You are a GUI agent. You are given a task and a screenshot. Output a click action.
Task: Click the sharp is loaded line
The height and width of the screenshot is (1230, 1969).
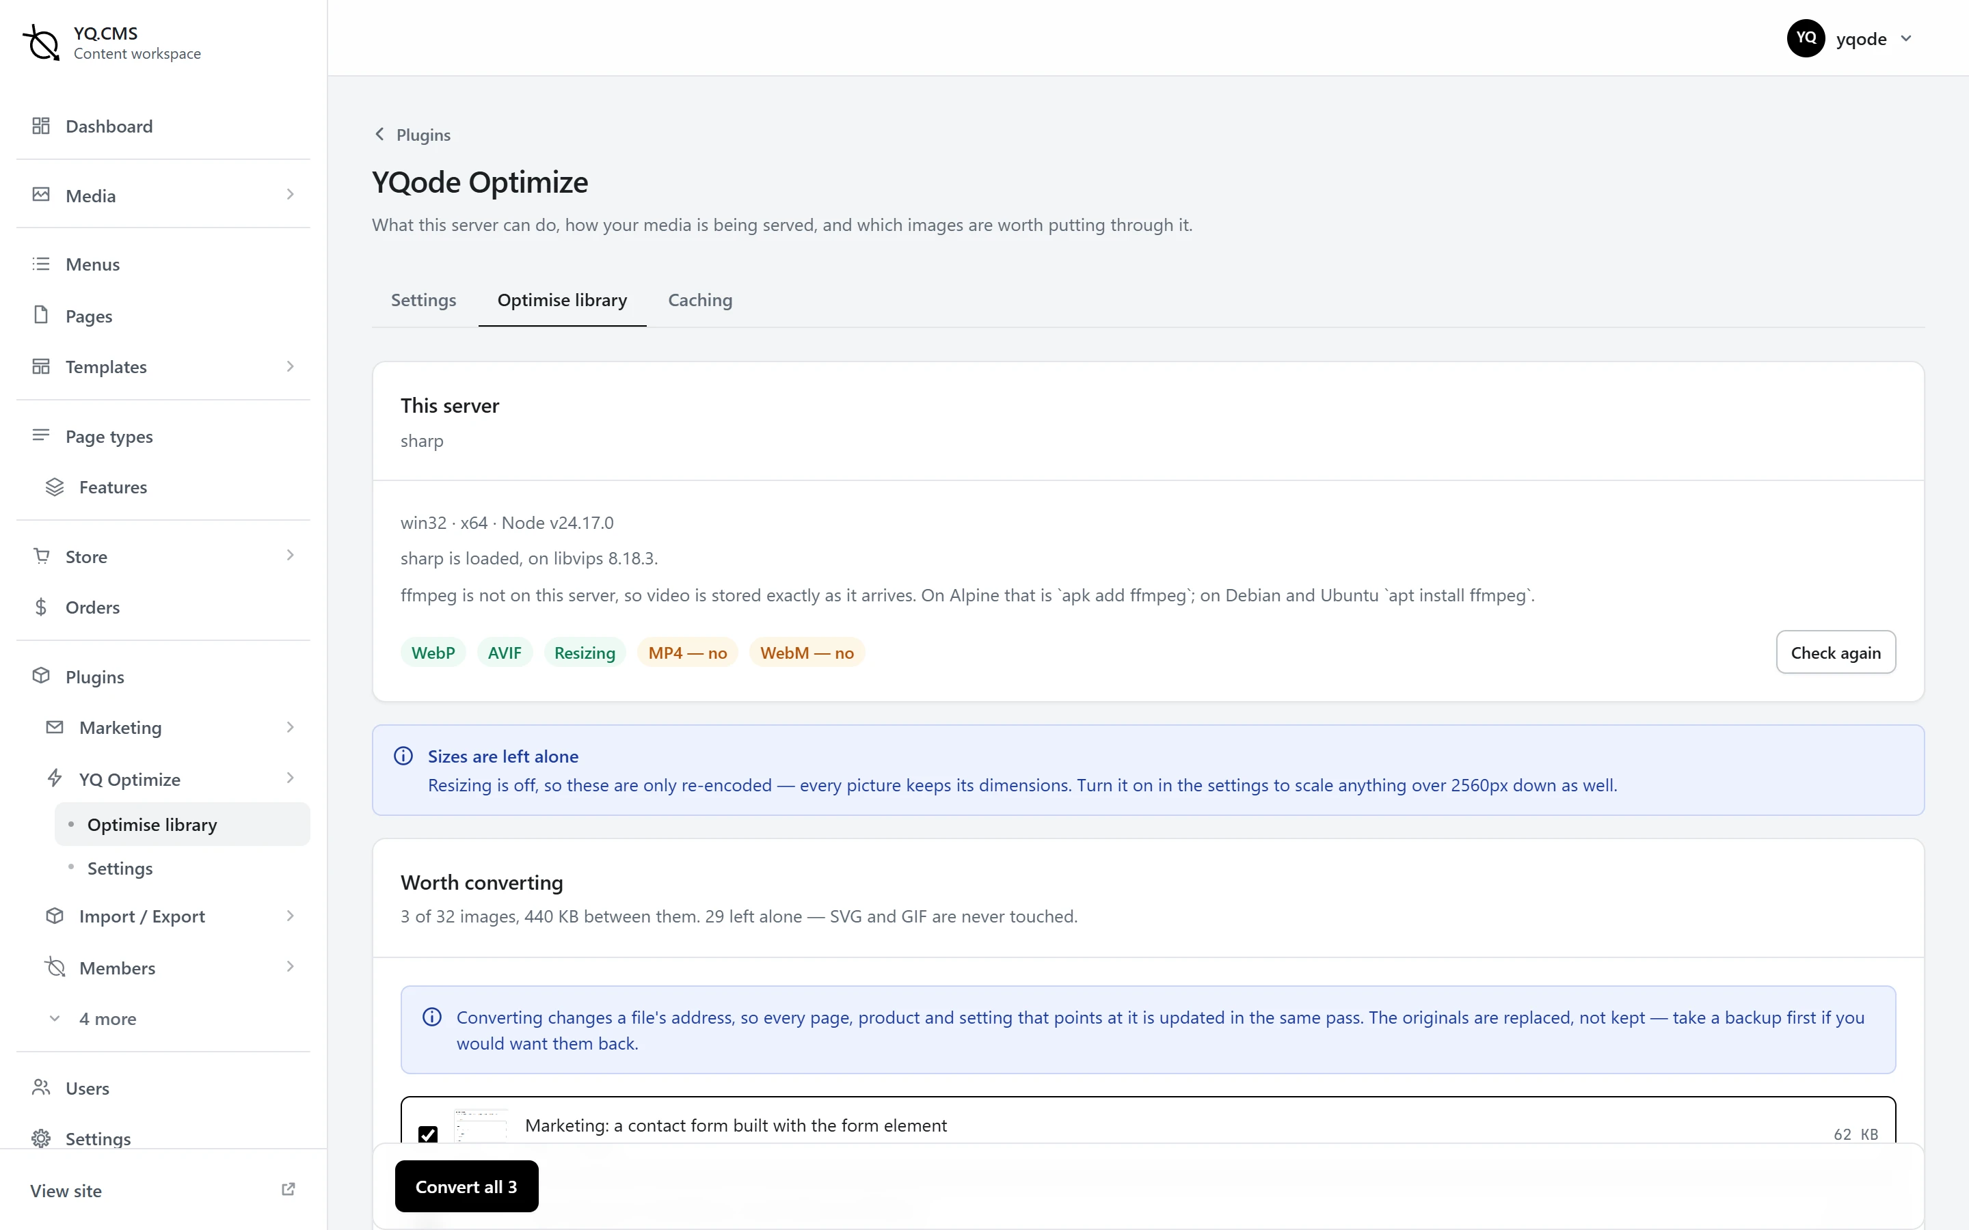[x=529, y=558]
